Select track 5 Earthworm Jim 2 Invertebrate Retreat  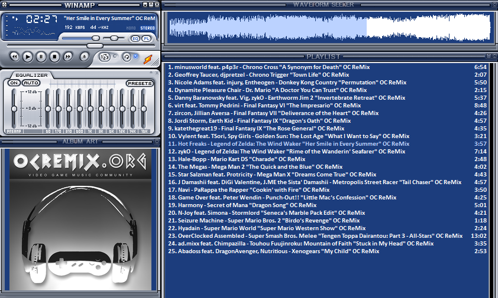(x=327, y=97)
